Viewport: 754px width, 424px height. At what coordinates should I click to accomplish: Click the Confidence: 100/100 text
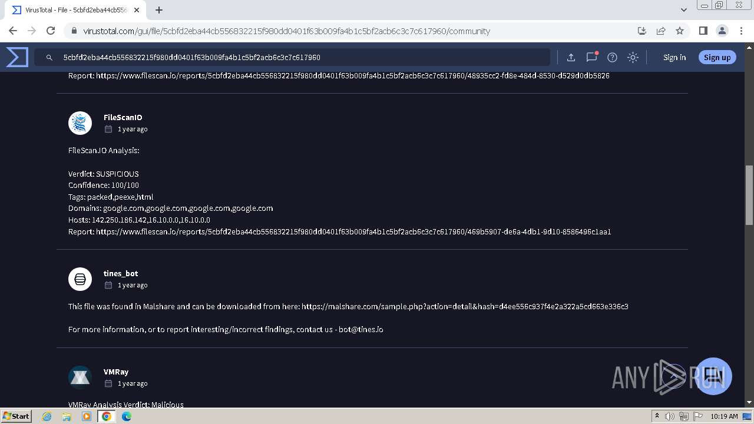[x=104, y=185]
